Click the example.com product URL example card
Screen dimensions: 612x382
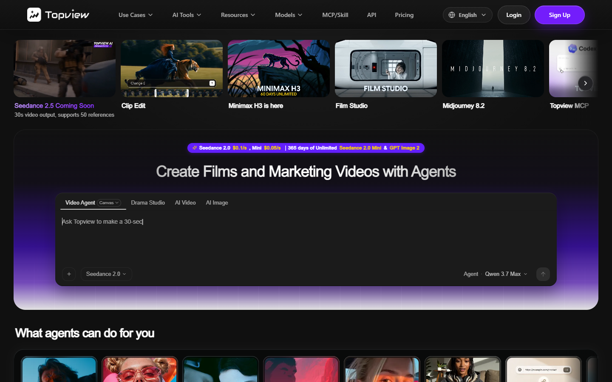(x=544, y=369)
